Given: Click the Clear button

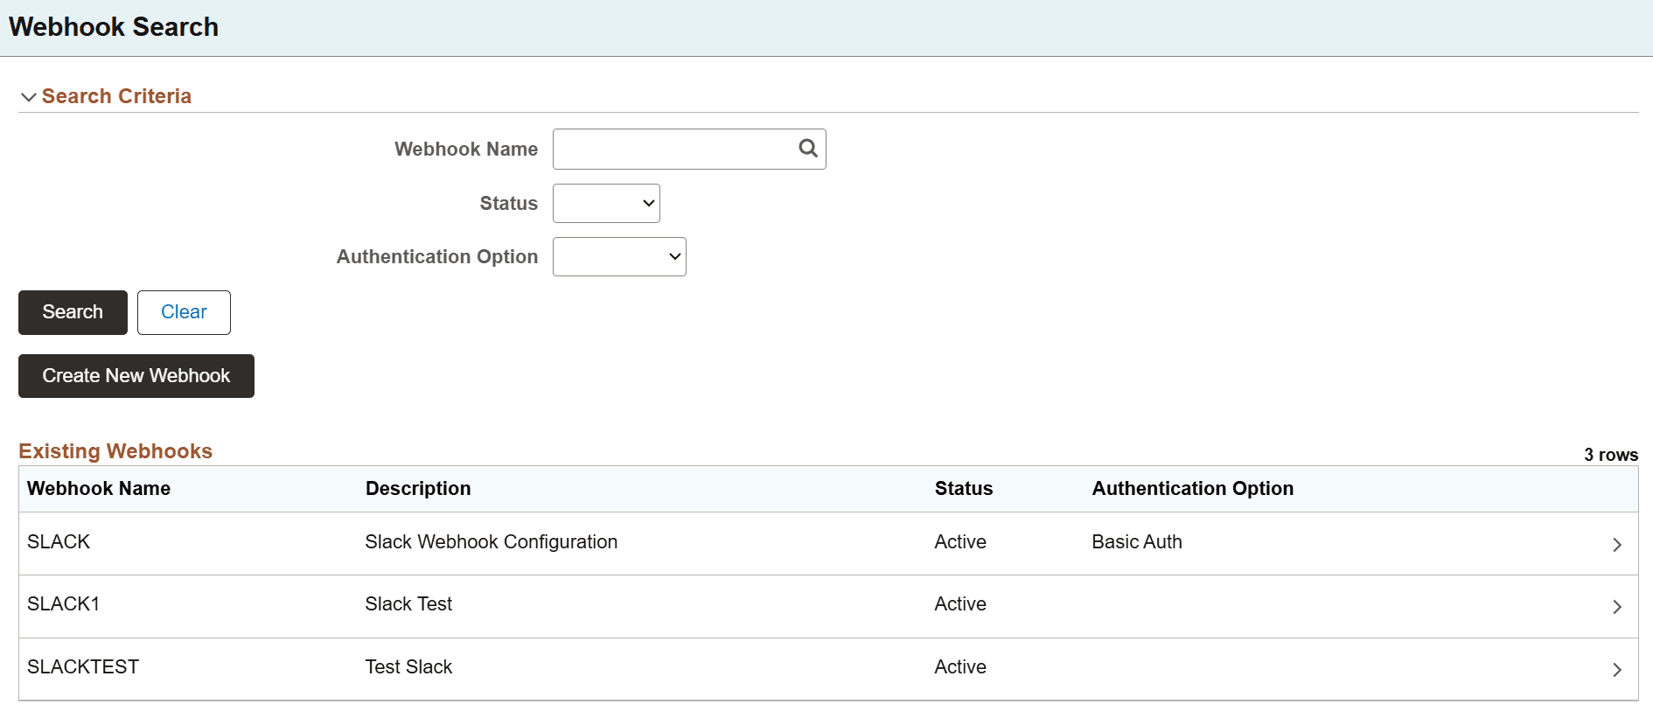Looking at the screenshot, I should point(184,312).
